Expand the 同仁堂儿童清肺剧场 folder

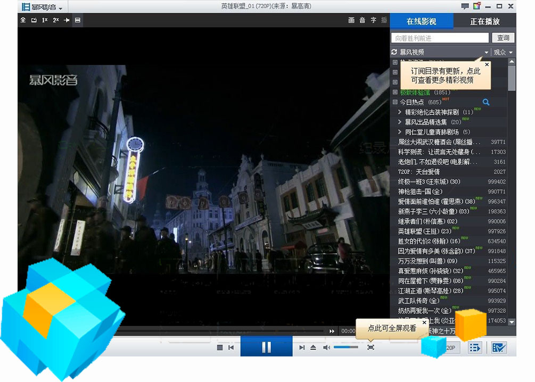click(400, 131)
